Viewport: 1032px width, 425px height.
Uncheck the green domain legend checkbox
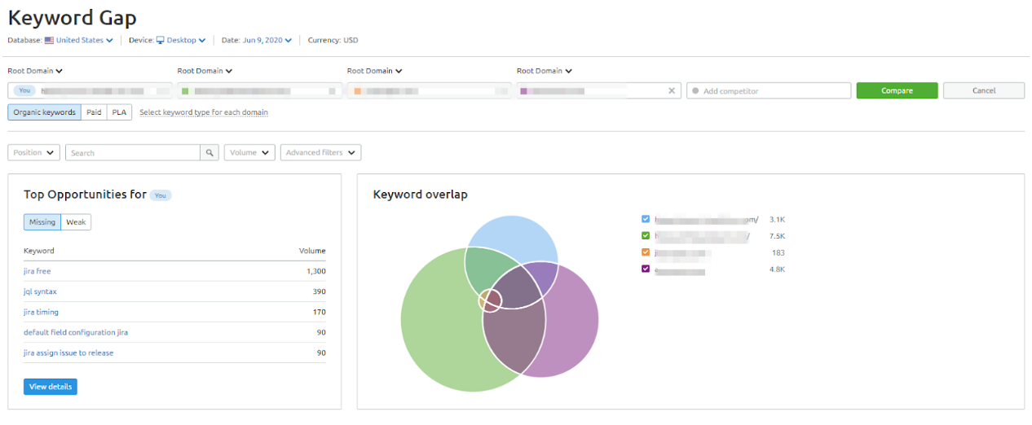646,236
